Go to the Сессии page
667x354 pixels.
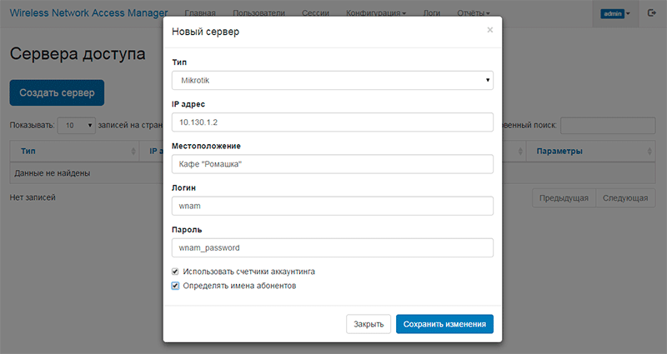point(315,13)
